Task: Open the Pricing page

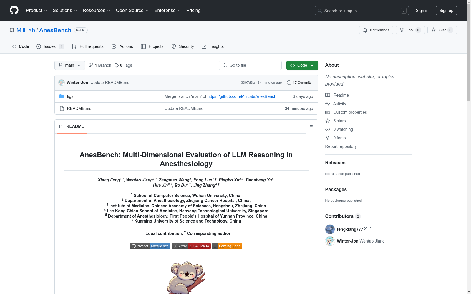Action: pos(193,11)
